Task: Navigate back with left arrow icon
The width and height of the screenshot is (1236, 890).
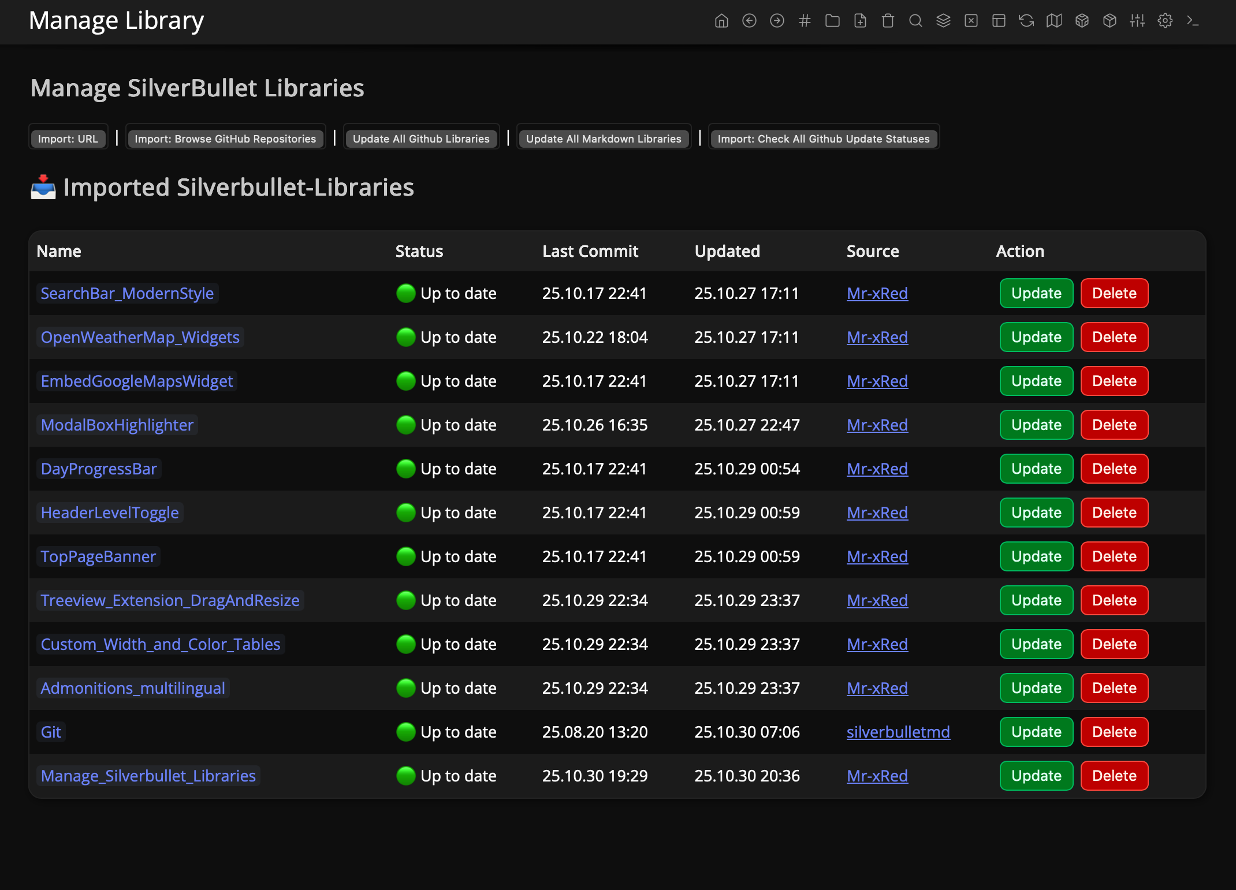Action: (x=749, y=21)
